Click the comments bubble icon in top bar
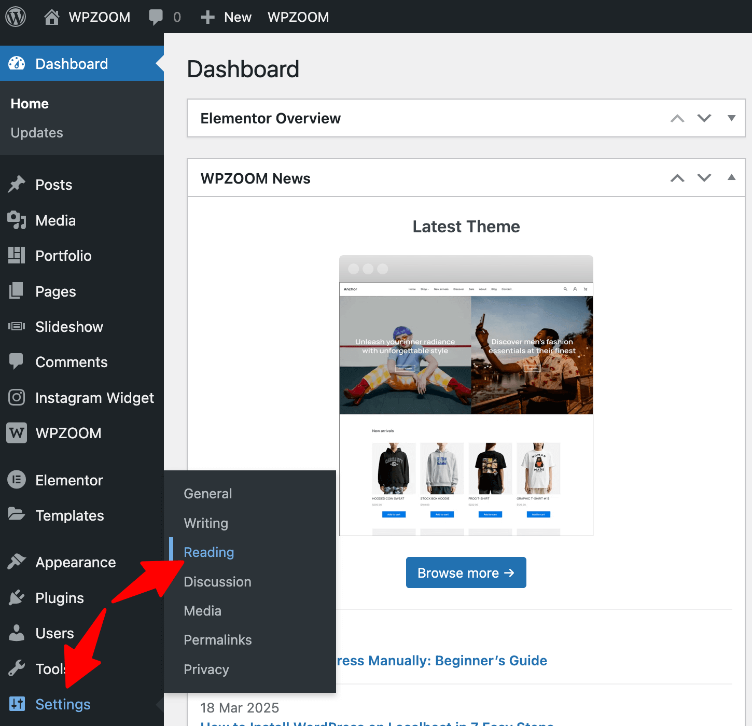Image resolution: width=752 pixels, height=726 pixels. (x=156, y=17)
